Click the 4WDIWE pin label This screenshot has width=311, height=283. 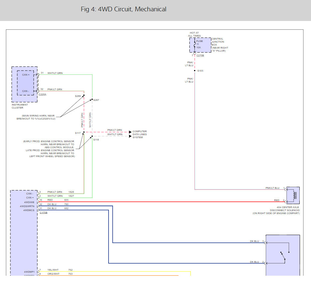29,202
